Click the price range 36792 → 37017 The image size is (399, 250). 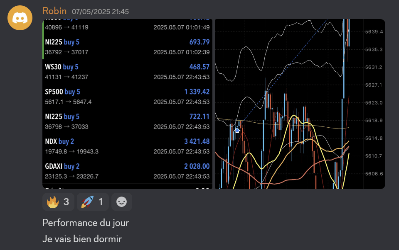pyautogui.click(x=66, y=52)
